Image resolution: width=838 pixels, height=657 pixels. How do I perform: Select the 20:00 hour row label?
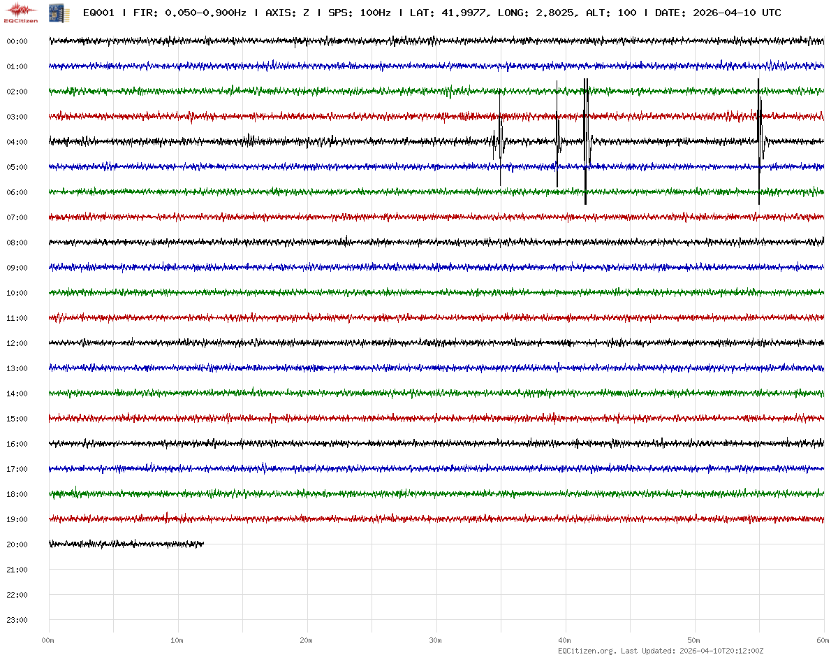[x=17, y=544]
